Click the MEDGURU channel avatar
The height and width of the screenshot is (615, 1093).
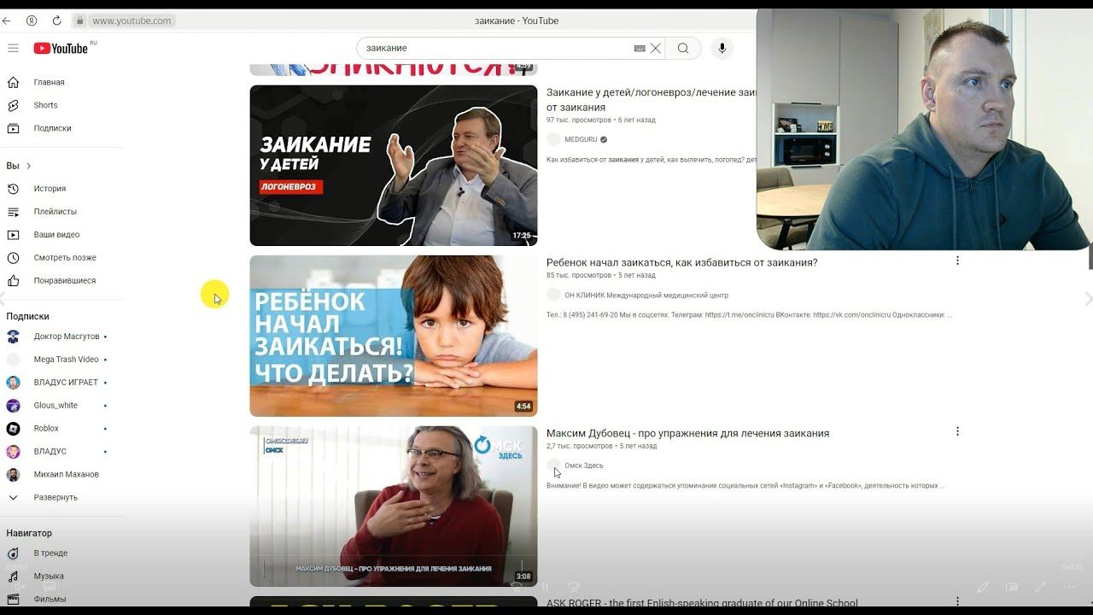tap(553, 139)
